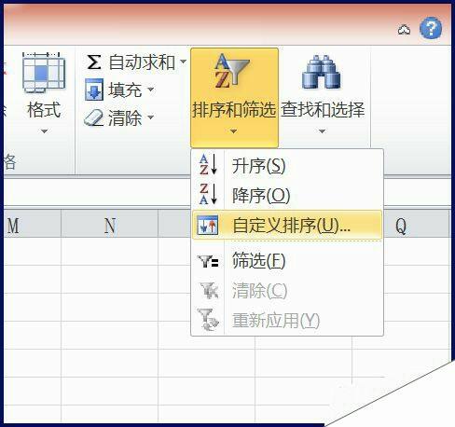Open the 填充 dropdown arrow
The width and height of the screenshot is (455, 427).
151,90
